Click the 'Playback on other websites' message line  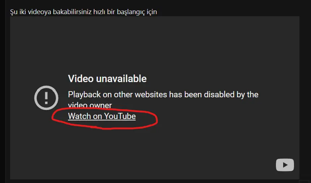tap(163, 94)
